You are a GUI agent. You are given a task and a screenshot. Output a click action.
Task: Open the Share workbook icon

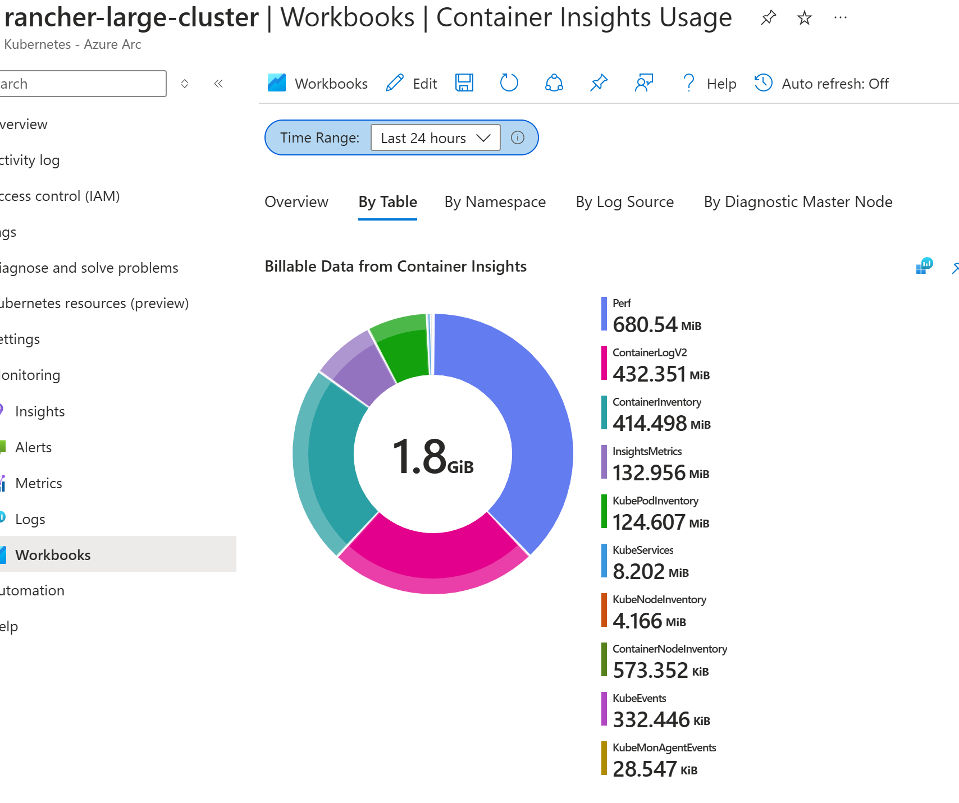click(x=554, y=83)
